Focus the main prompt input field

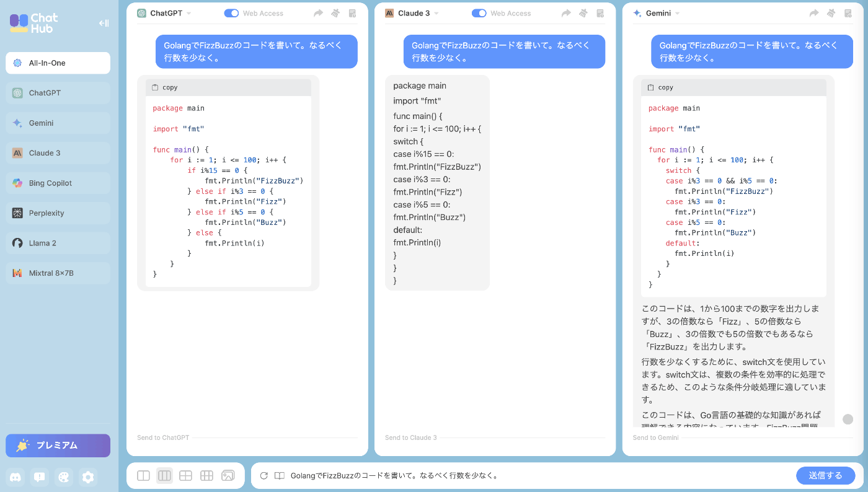[539, 476]
